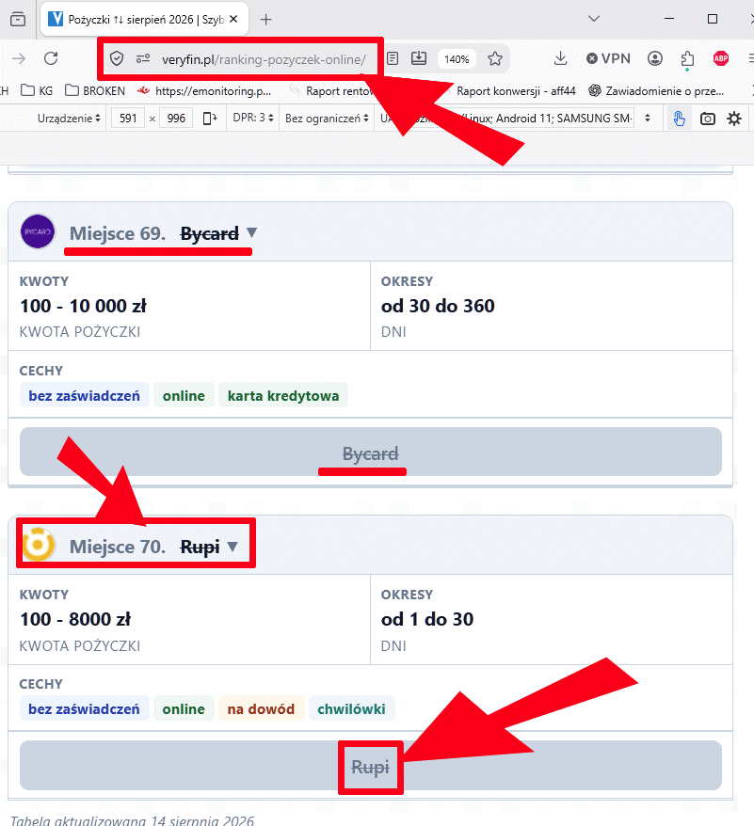
Task: Open the DPR: 3 dropdown
Action: click(253, 118)
